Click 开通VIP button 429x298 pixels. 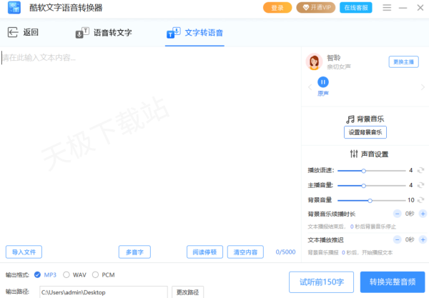tap(316, 8)
